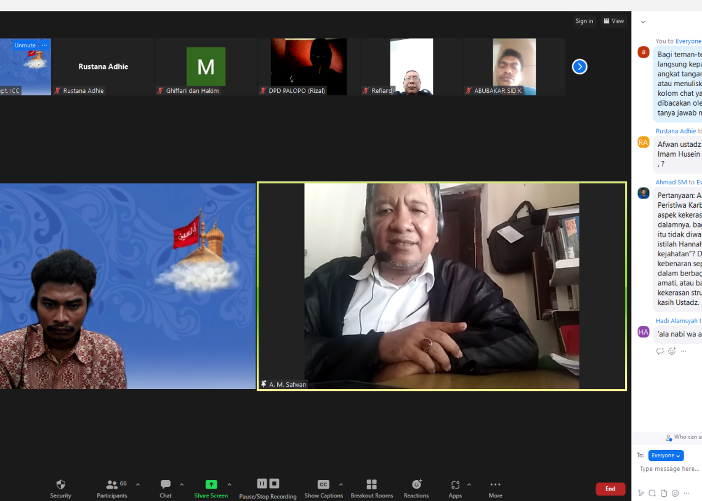The image size is (702, 501).
Task: Click Refiardi's muted microphone icon
Action: [x=366, y=91]
